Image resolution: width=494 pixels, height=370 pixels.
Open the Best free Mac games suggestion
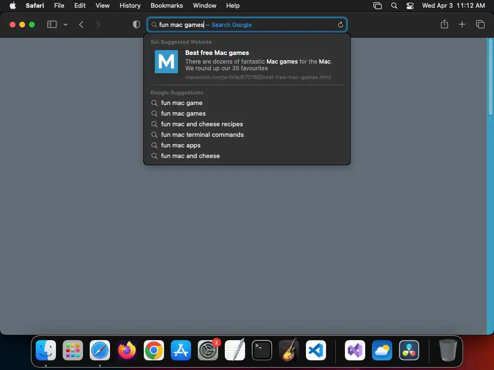pos(247,65)
